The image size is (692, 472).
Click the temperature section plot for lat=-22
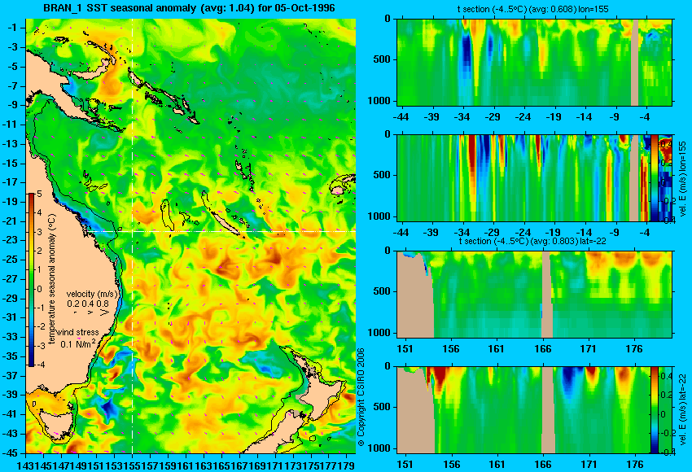pos(534,295)
